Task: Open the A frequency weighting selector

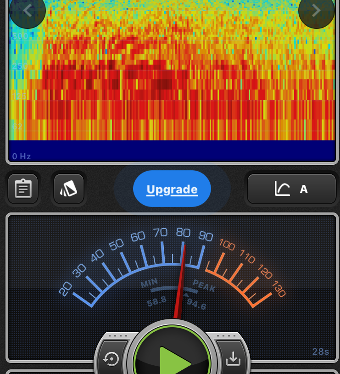Action: pos(303,189)
